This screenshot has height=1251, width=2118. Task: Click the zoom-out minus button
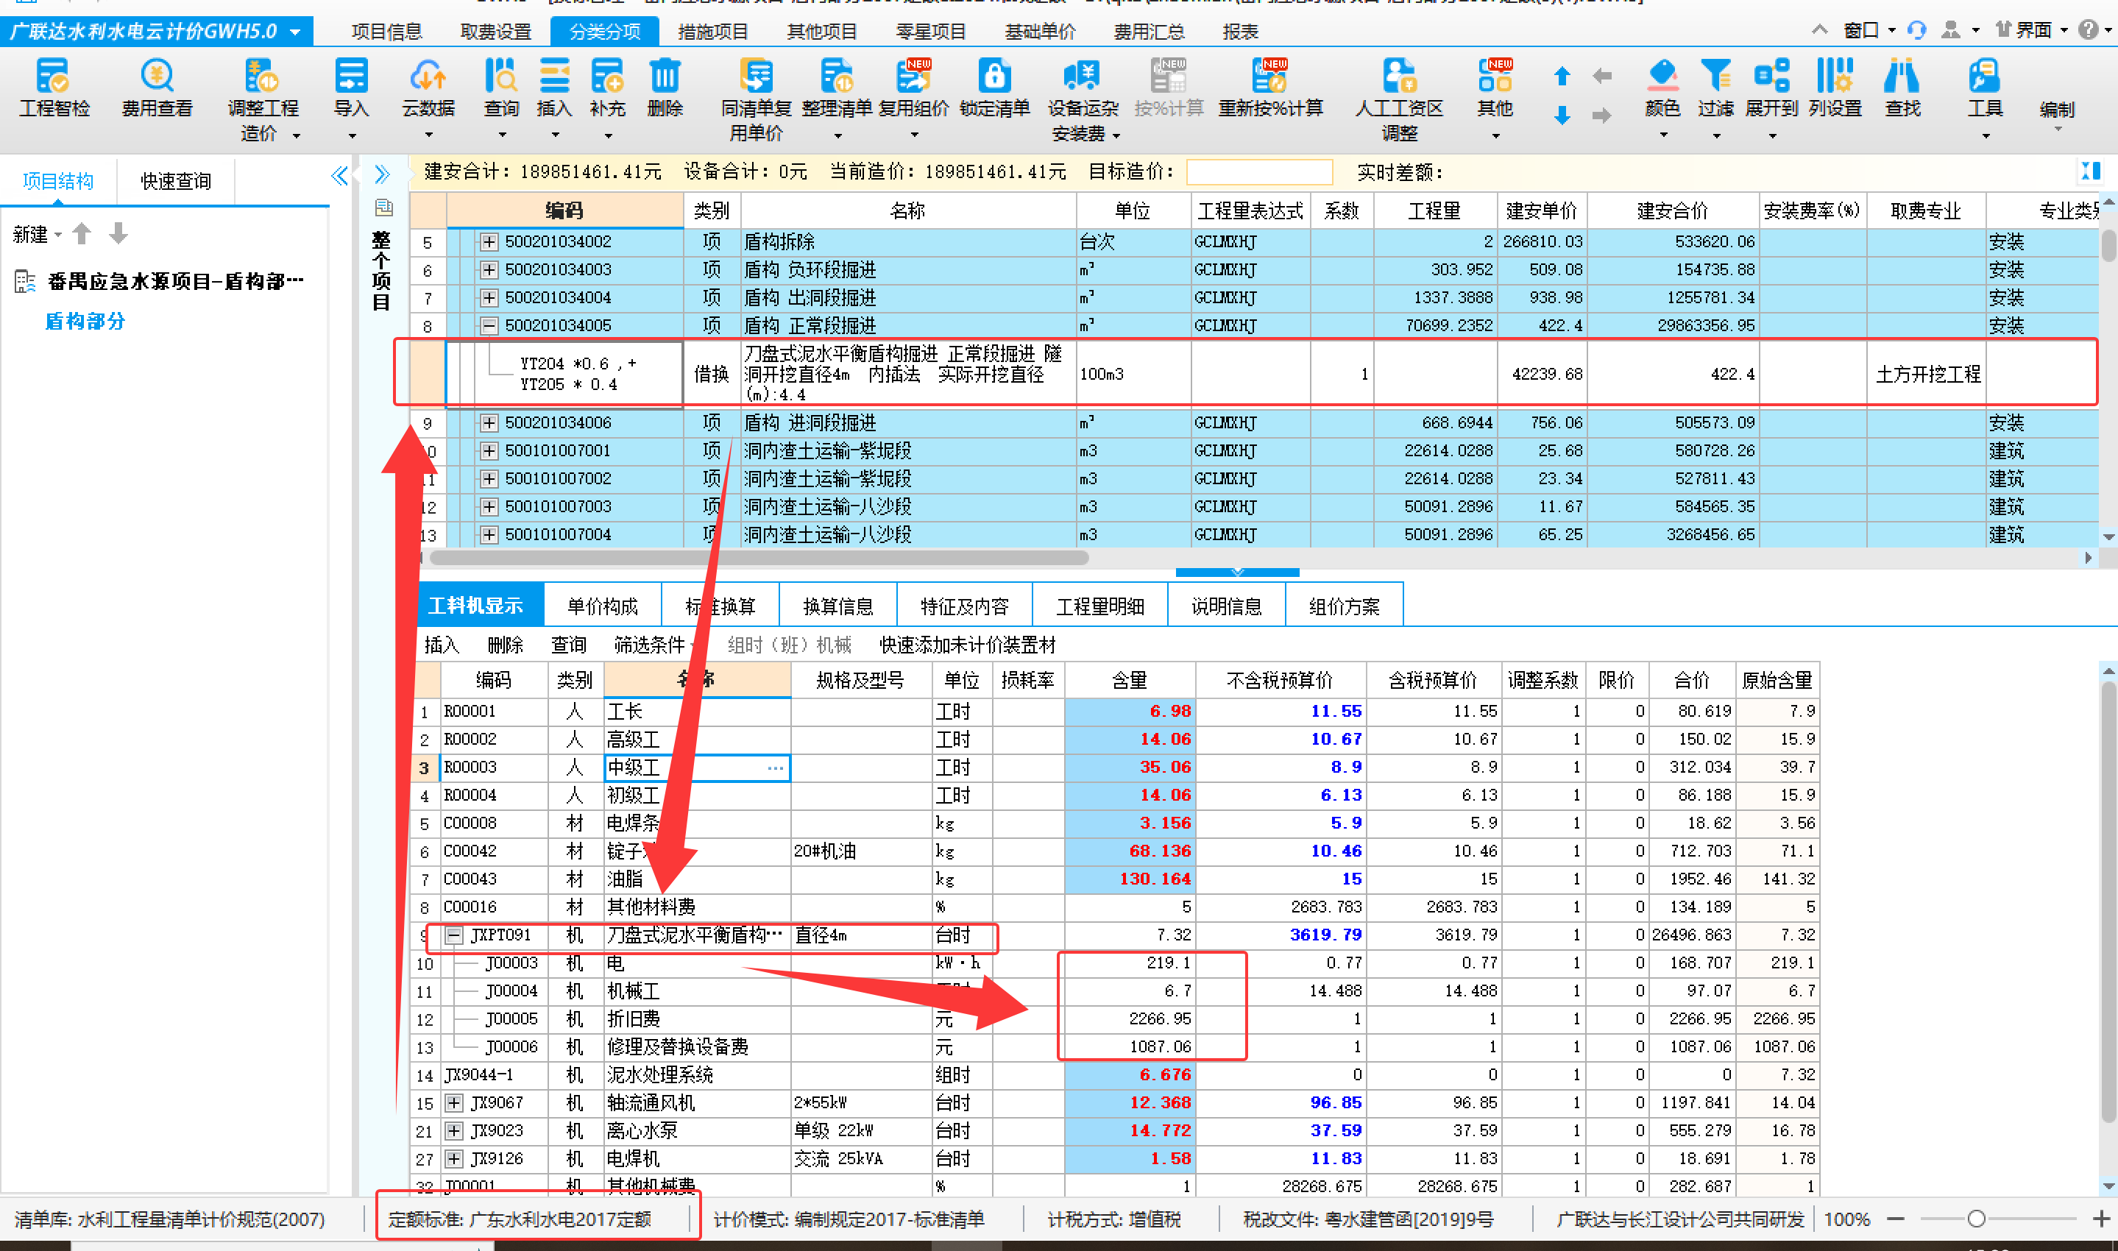click(1896, 1219)
